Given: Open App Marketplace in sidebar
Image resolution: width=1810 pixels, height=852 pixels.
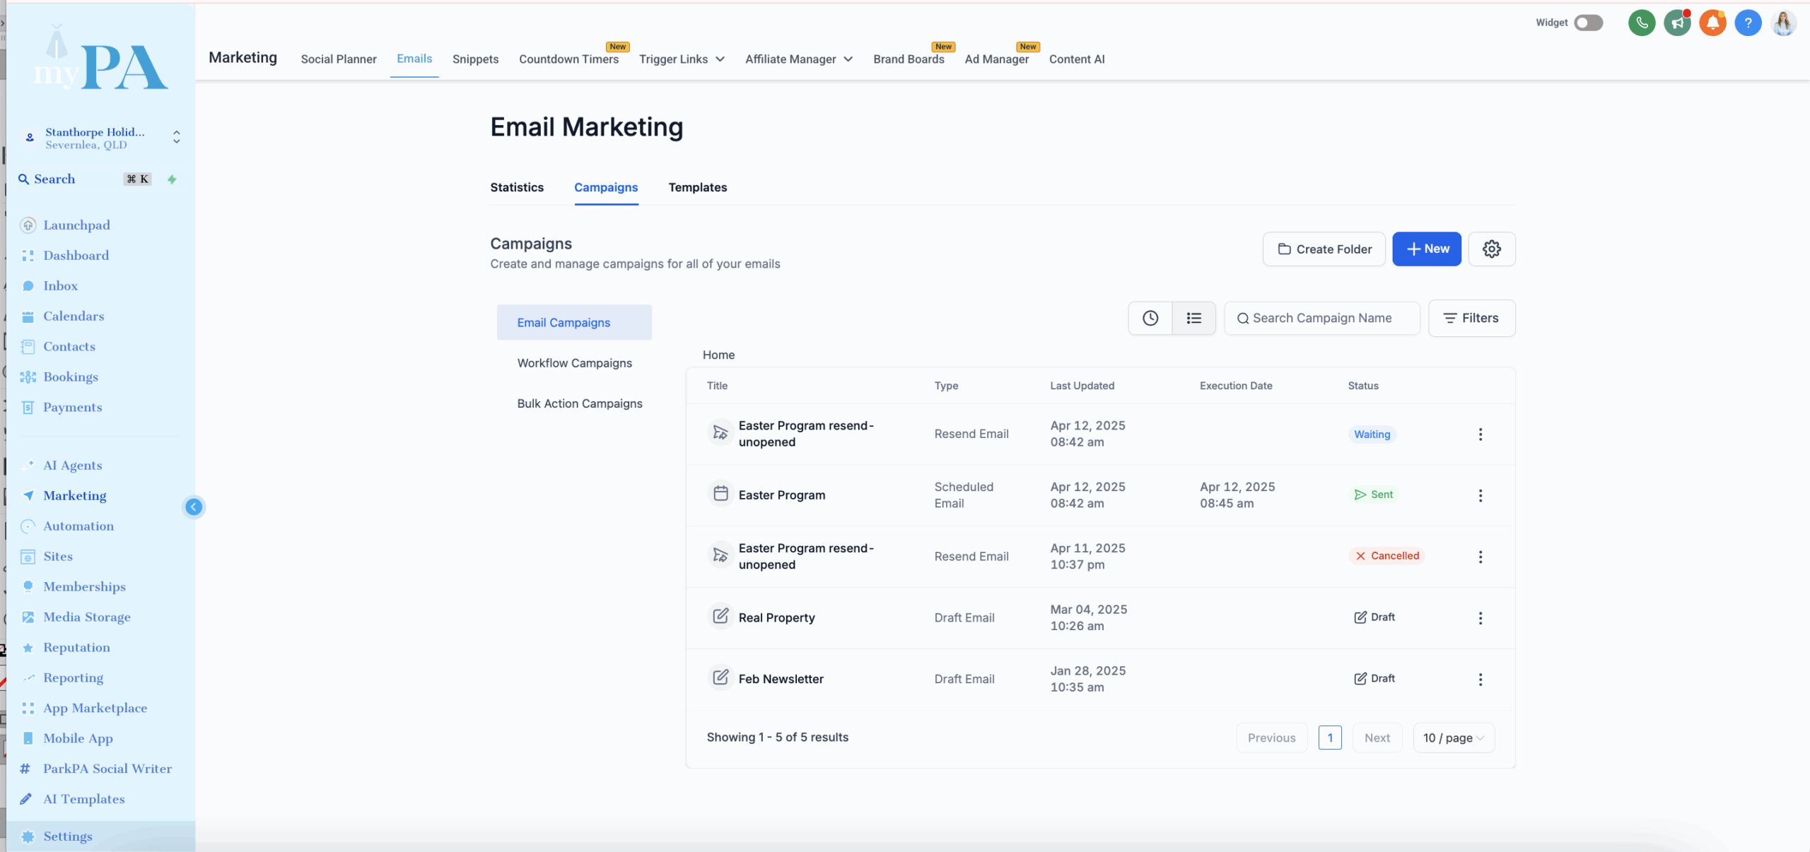Looking at the screenshot, I should coord(95,708).
